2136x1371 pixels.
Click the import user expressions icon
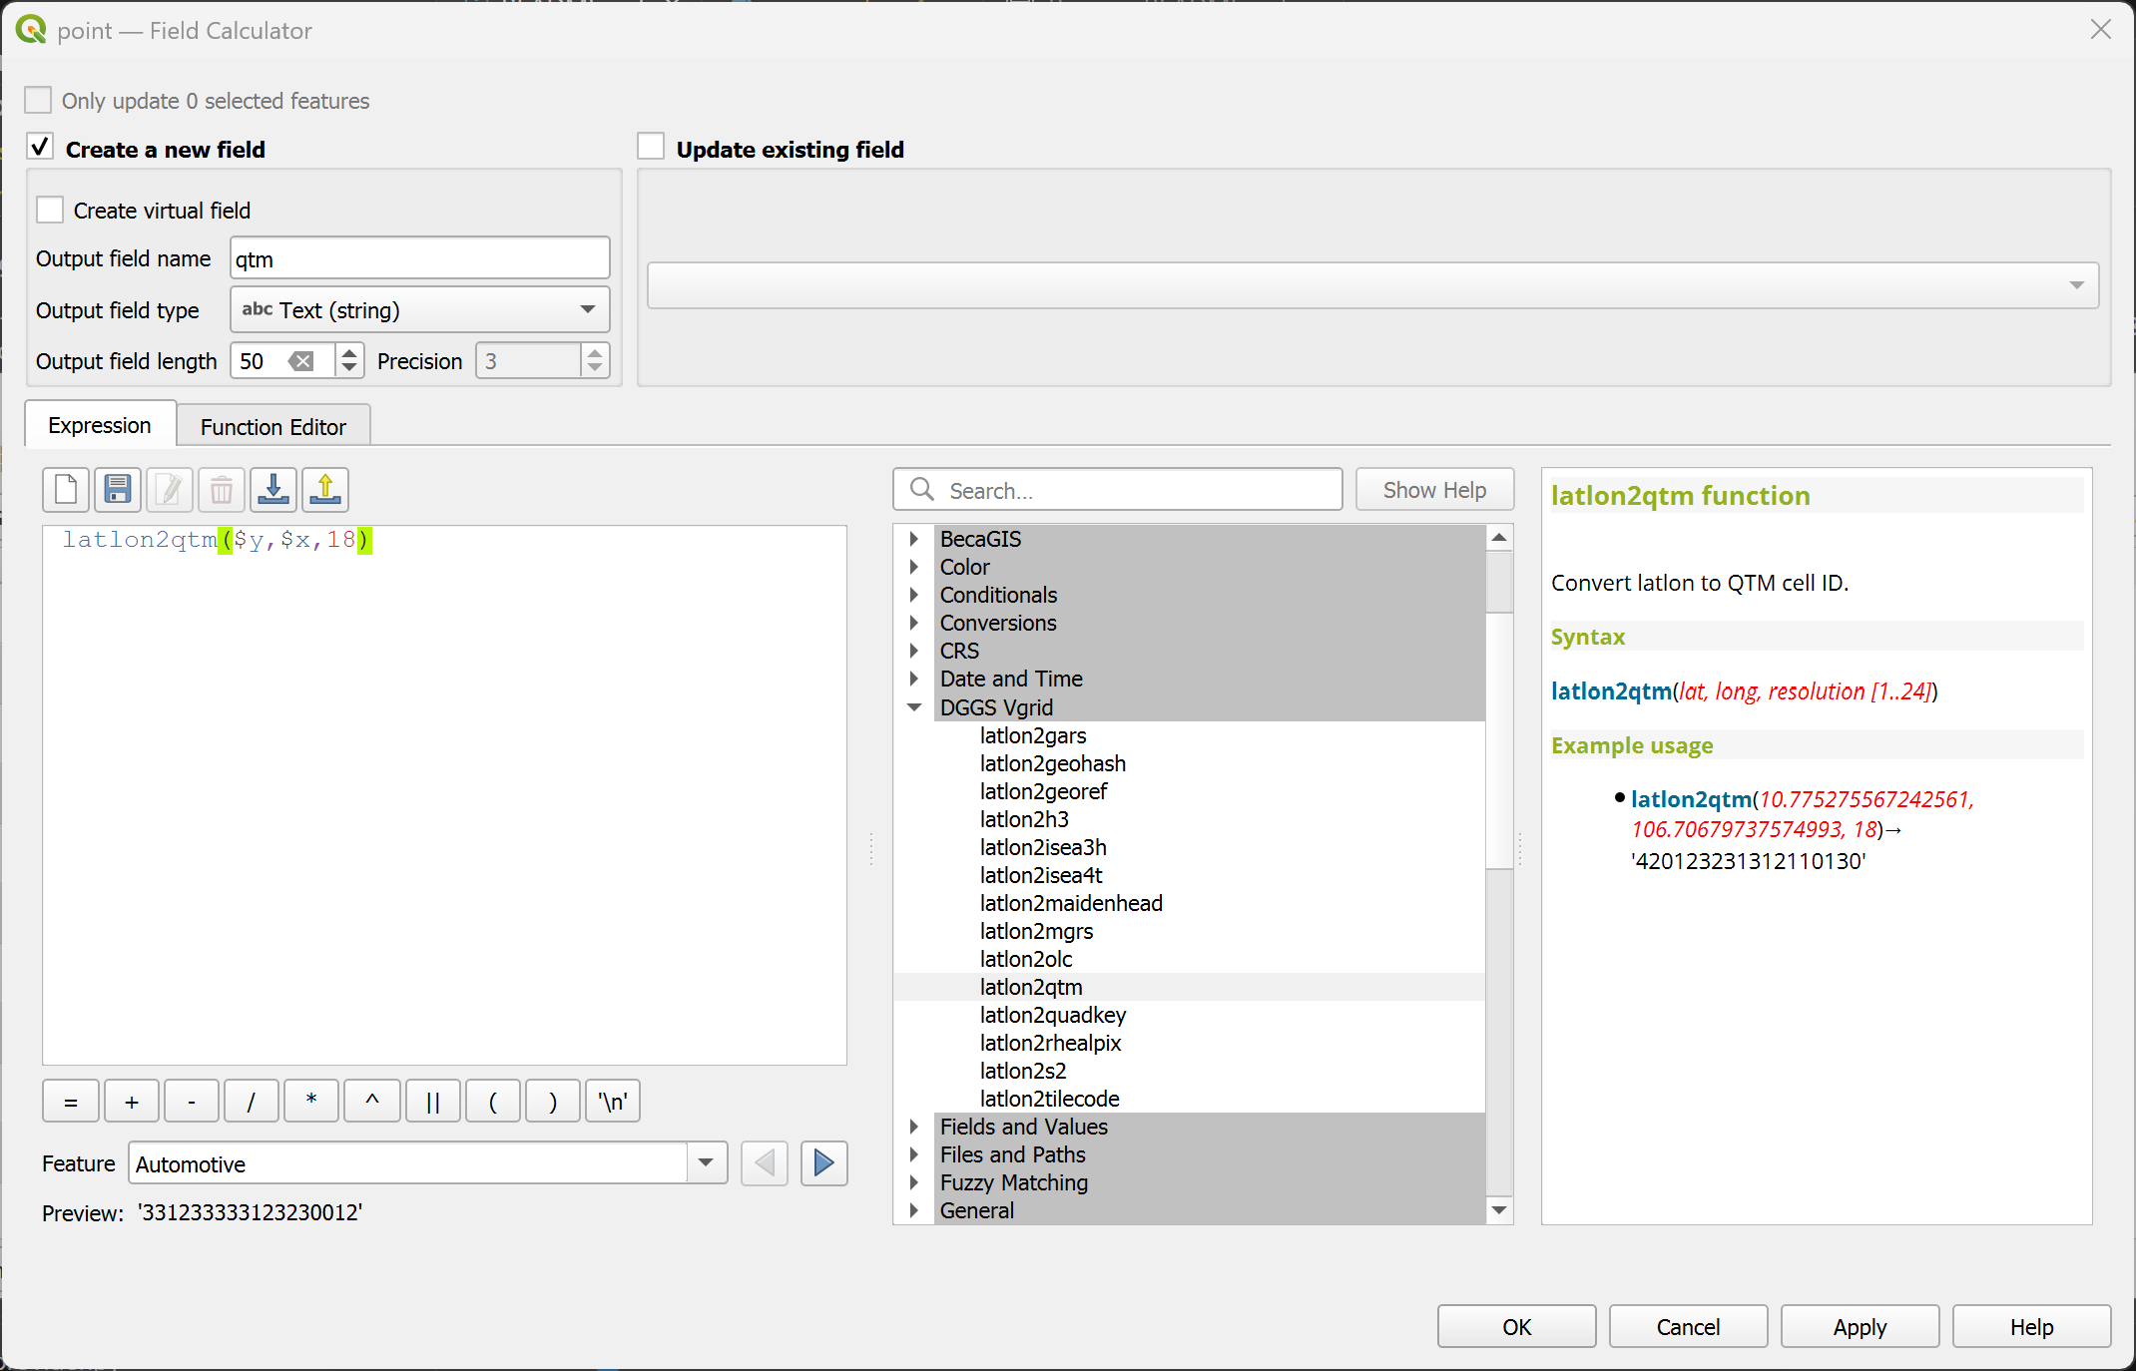pos(273,490)
